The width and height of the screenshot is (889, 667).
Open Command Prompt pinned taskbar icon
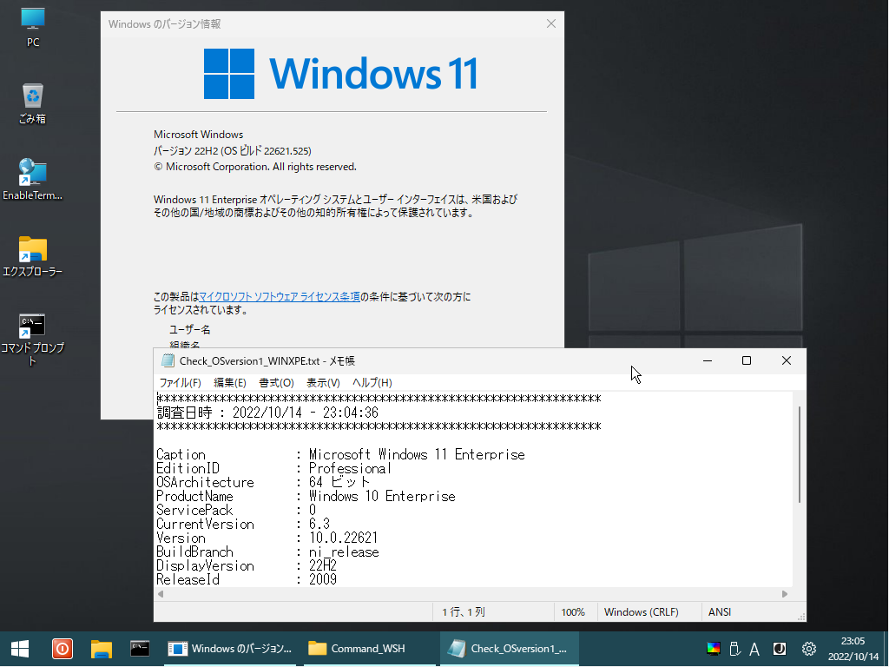[140, 649]
